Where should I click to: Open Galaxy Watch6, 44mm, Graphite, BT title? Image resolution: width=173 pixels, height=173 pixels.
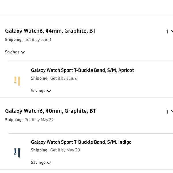tap(50, 31)
